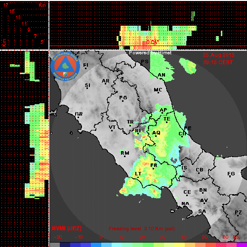
Task: Click the FG city label
Action: (x=231, y=173)
